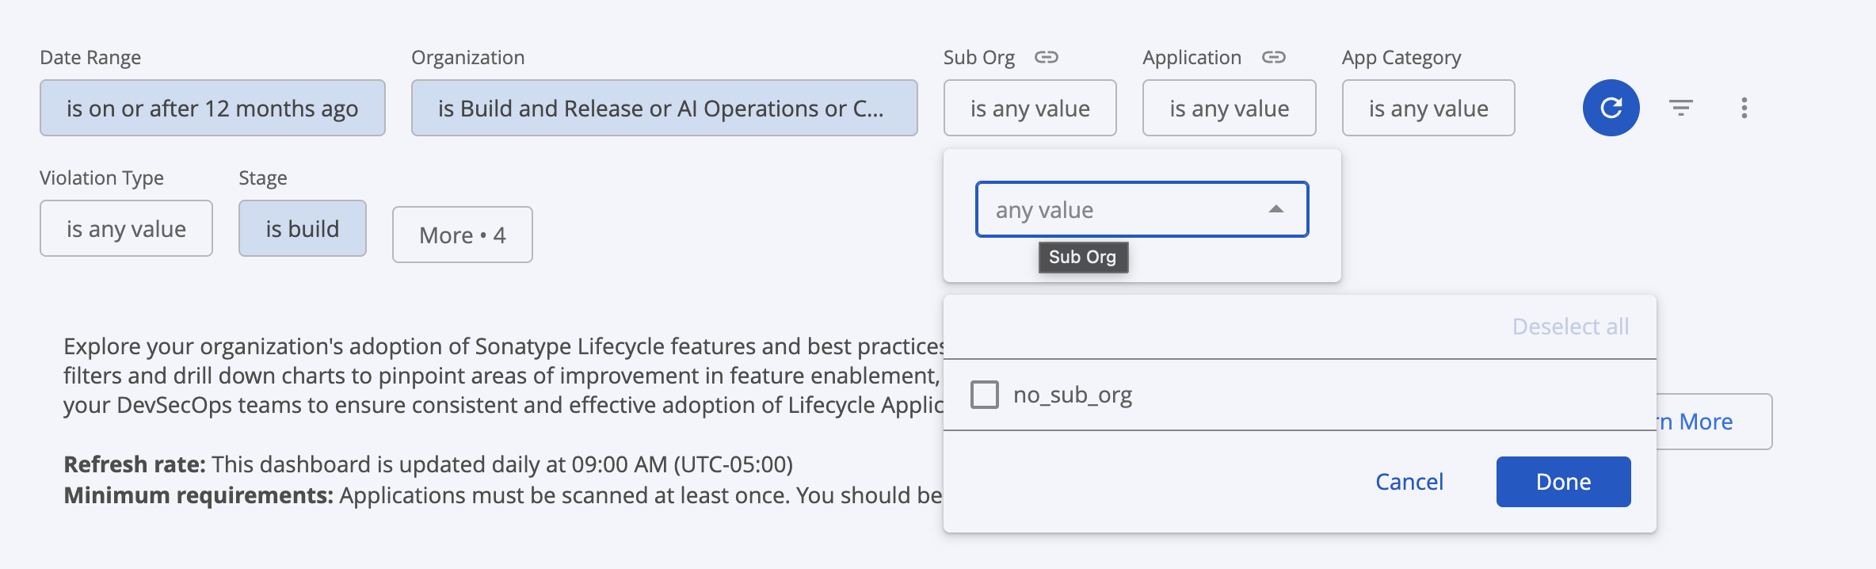The image size is (1876, 569).
Task: Click the Done button
Action: pyautogui.click(x=1563, y=482)
